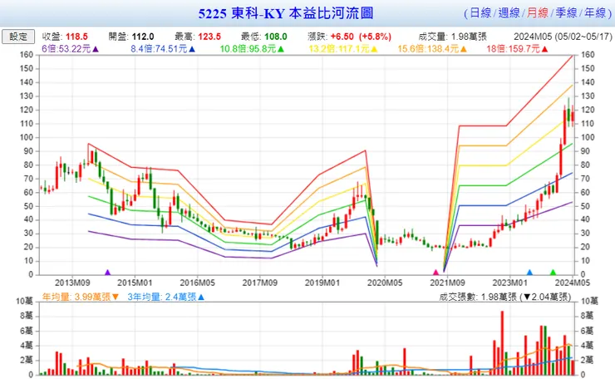The width and height of the screenshot is (615, 379).
Task: Click the 成交量: 1.98萬張 volume text
Action: pos(453,37)
